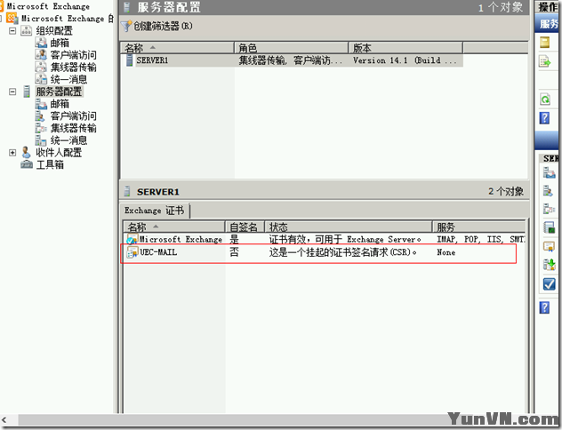
Task: Click the manage mailbox role icon under SER section
Action: tap(549, 172)
